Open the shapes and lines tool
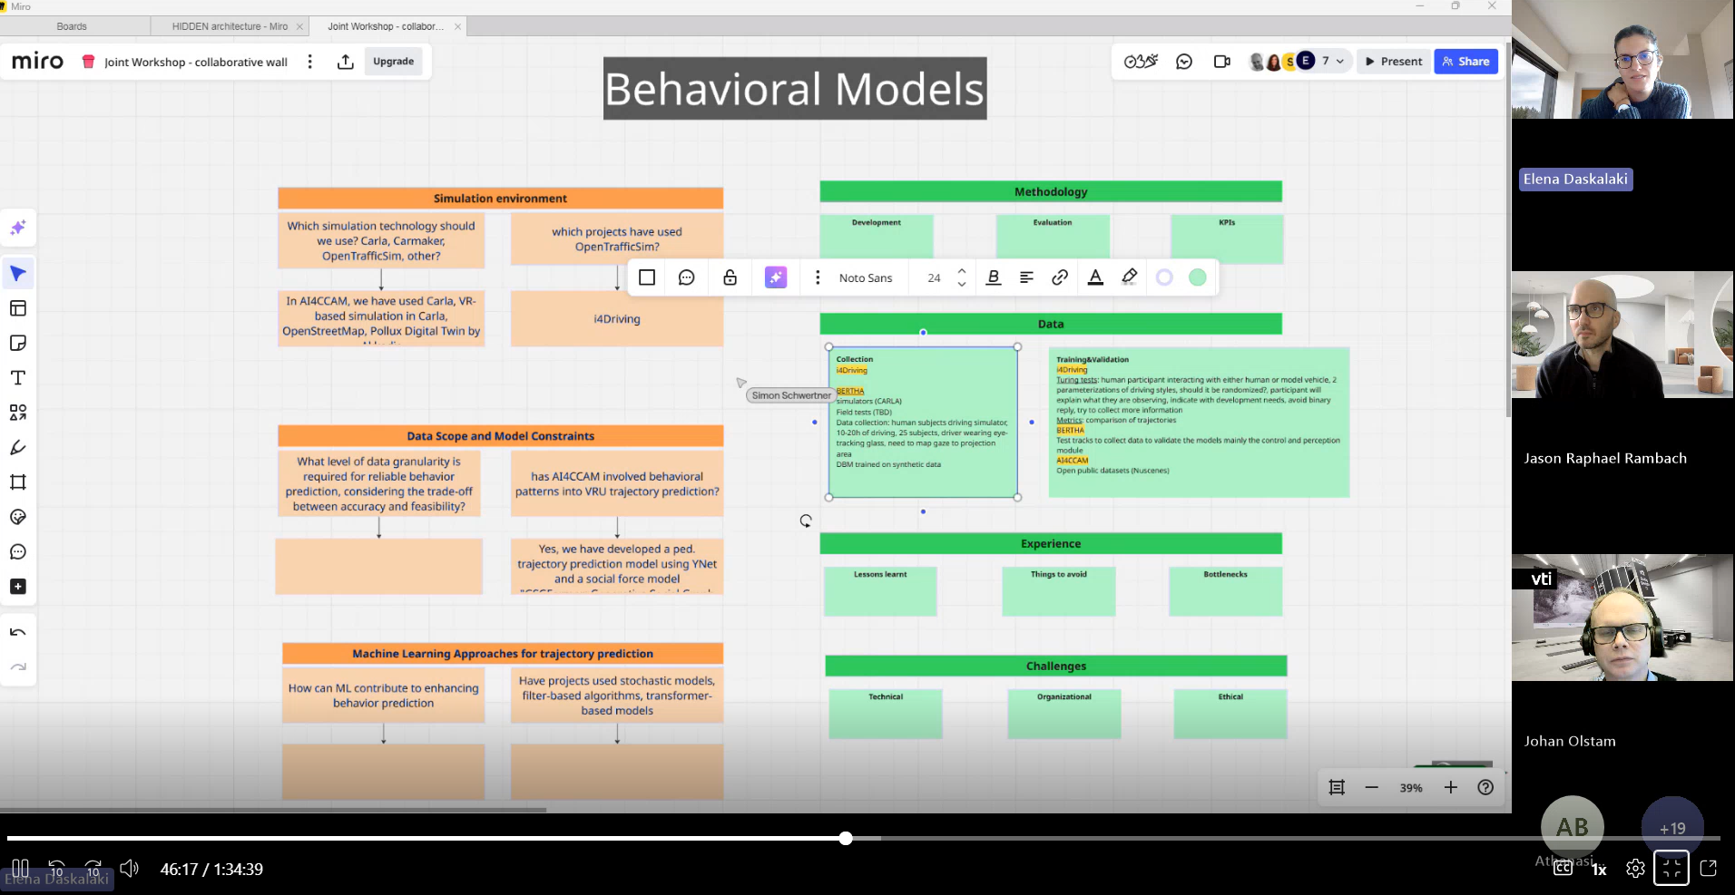1735x895 pixels. 17,413
